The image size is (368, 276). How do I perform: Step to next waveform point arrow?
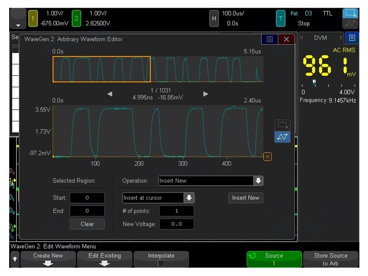(x=205, y=94)
